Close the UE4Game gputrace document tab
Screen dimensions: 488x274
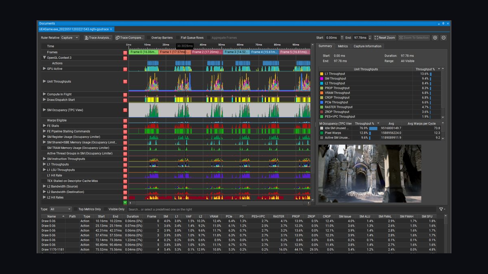coord(111,29)
